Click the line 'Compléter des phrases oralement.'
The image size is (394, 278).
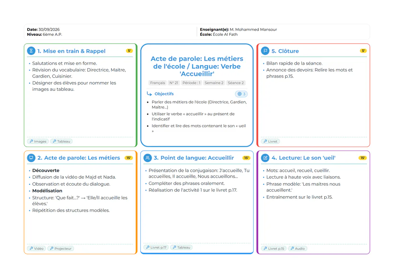click(187, 183)
